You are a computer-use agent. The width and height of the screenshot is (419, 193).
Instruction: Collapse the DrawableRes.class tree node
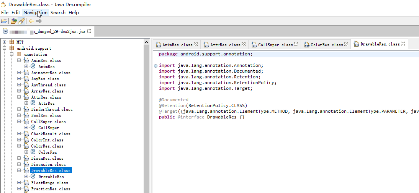[x=19, y=170]
